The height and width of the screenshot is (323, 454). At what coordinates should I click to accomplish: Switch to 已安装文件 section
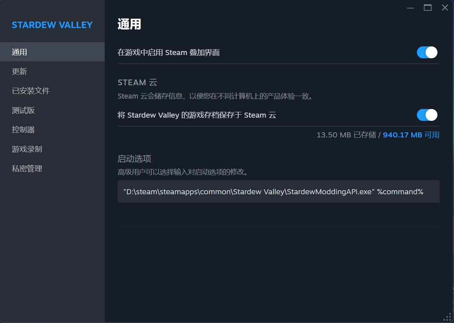pyautogui.click(x=52, y=91)
